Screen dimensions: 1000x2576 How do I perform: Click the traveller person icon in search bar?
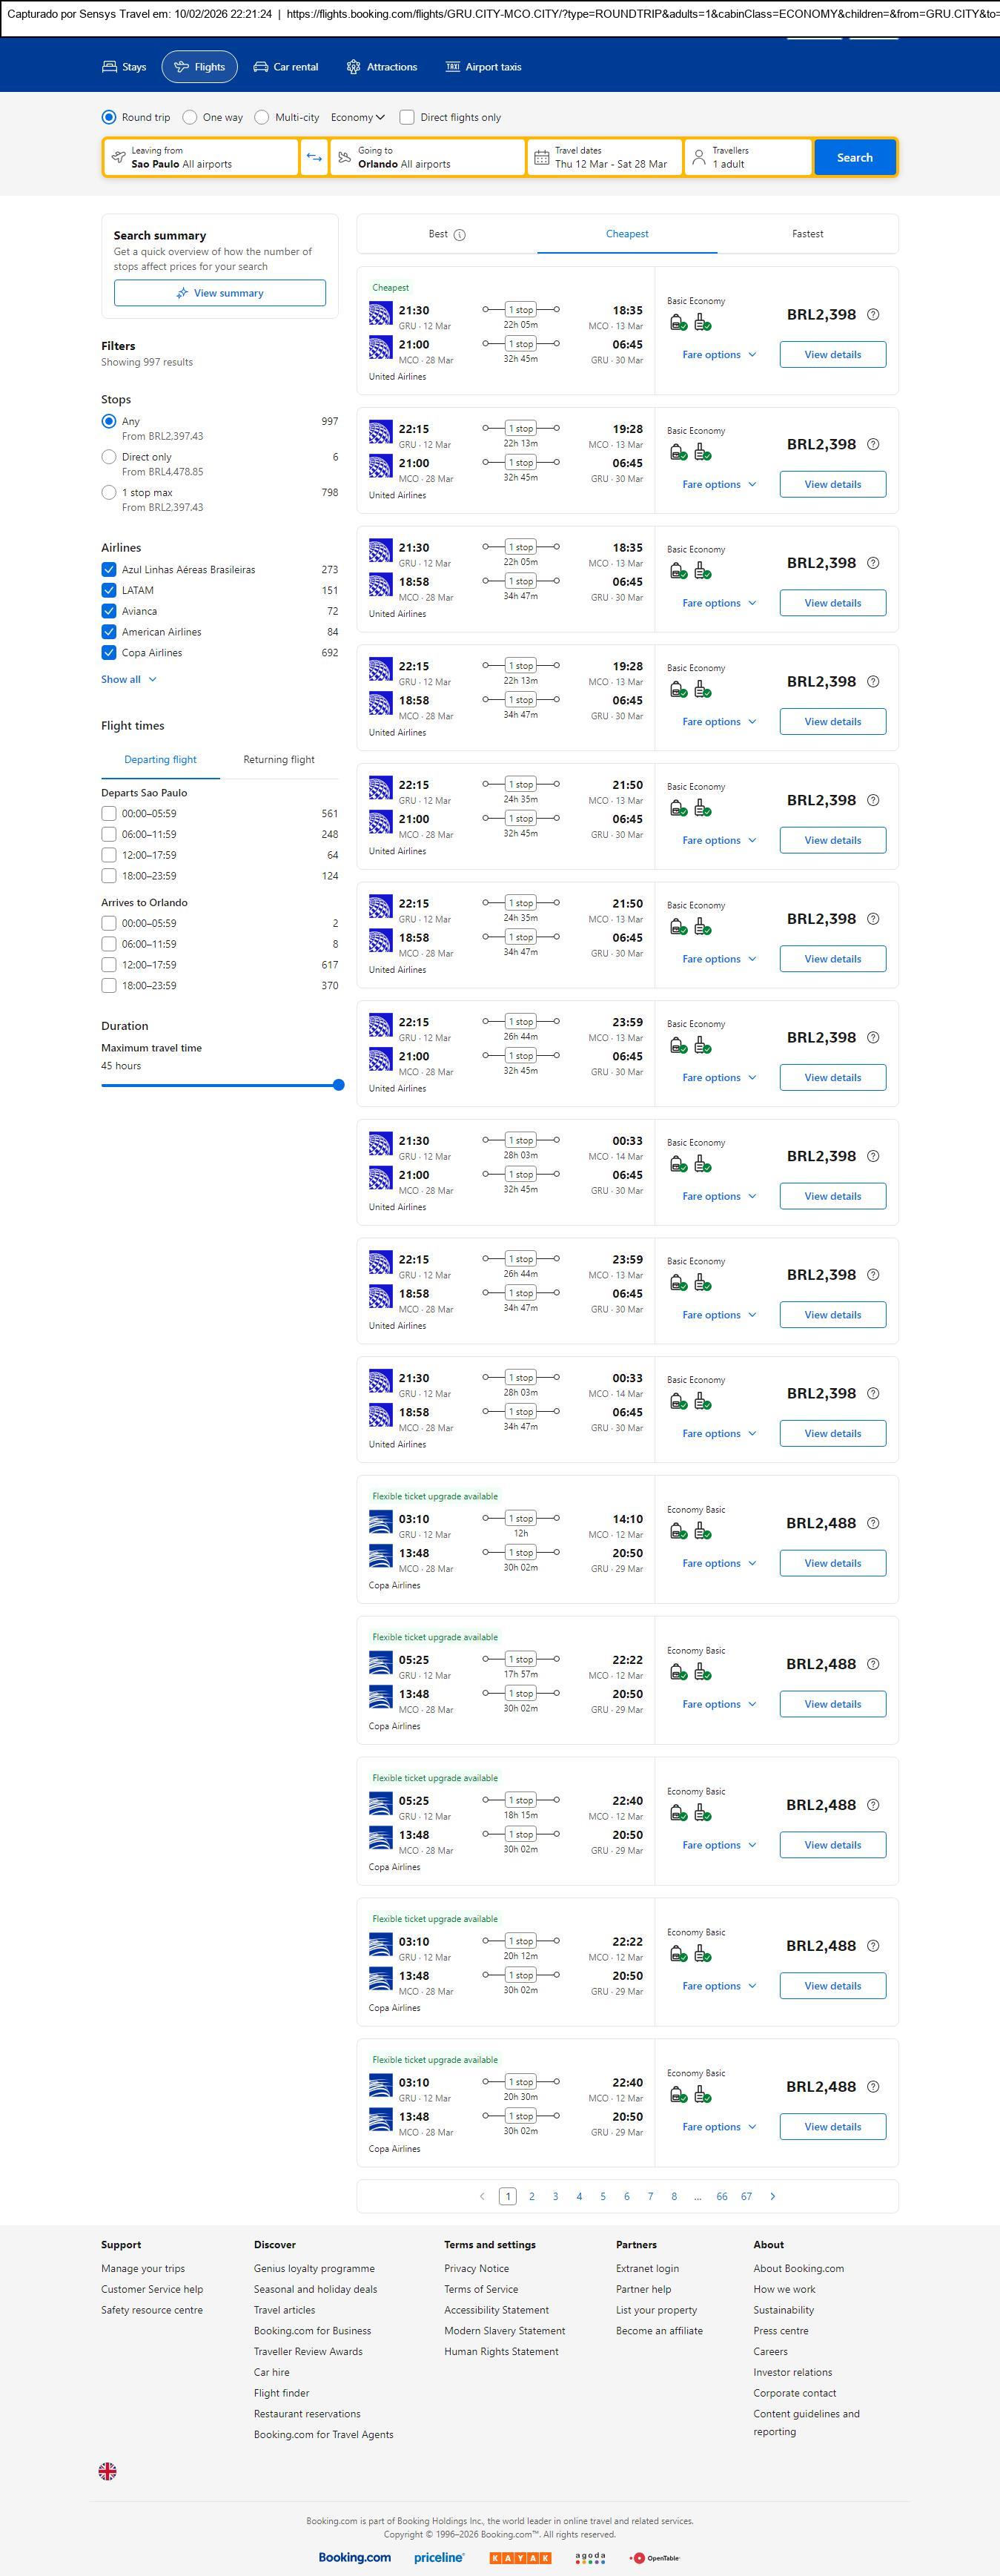click(699, 157)
